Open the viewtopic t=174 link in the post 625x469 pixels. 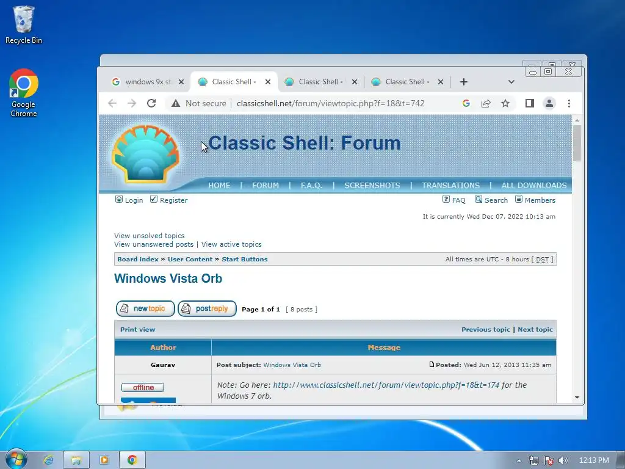point(386,385)
